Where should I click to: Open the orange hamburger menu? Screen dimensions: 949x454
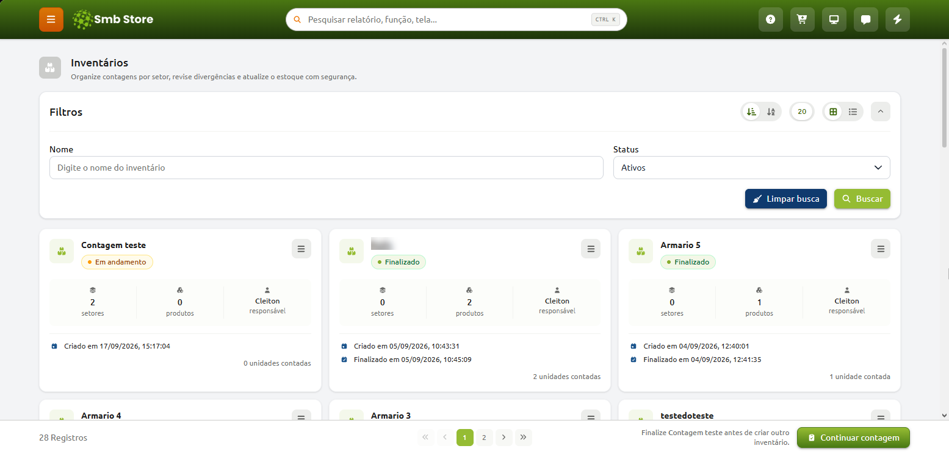[x=51, y=20]
